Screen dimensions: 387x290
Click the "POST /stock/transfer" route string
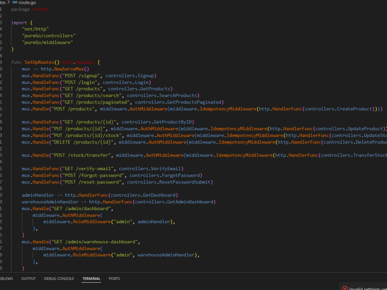[81, 155]
